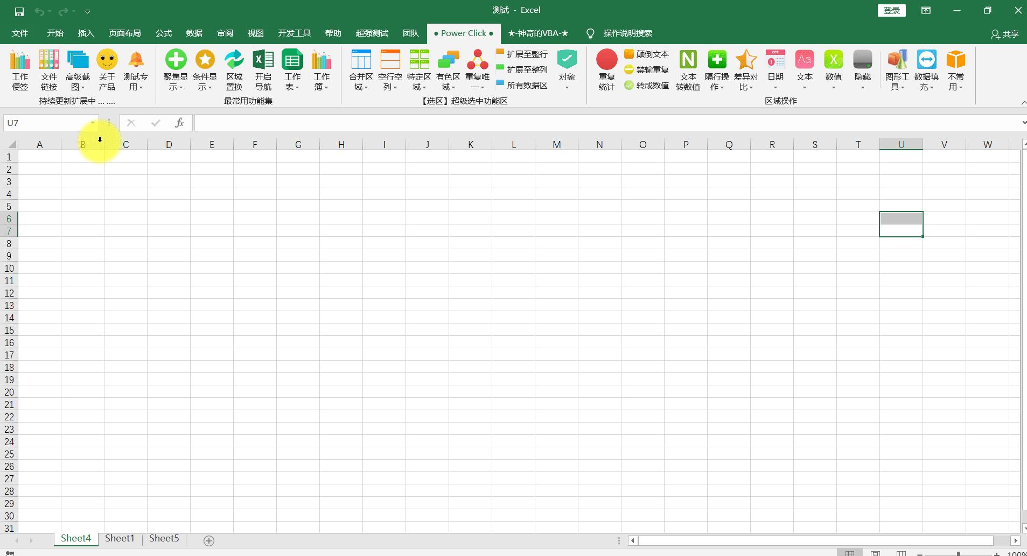
Task: Open the ★-神奇的VBA-★ ribbon tab
Action: [x=537, y=33]
